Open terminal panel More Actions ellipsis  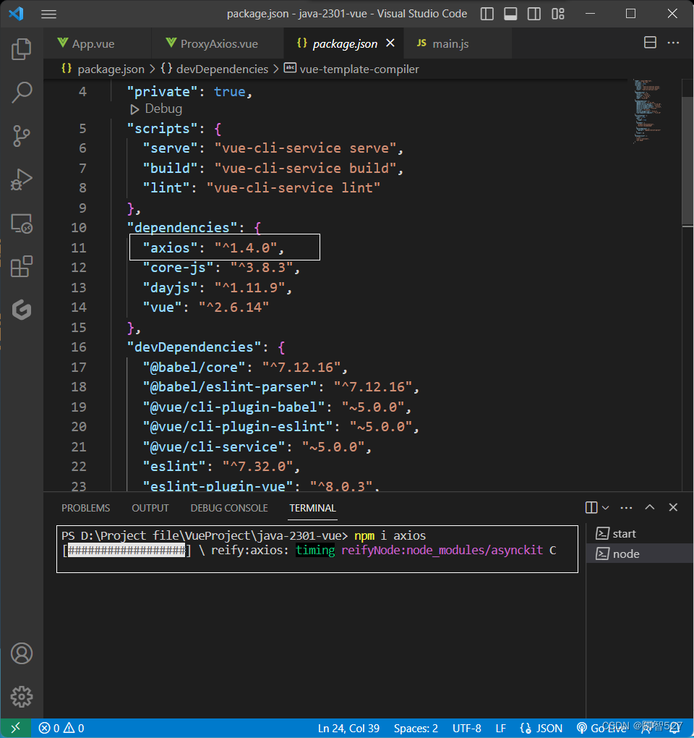click(x=626, y=507)
